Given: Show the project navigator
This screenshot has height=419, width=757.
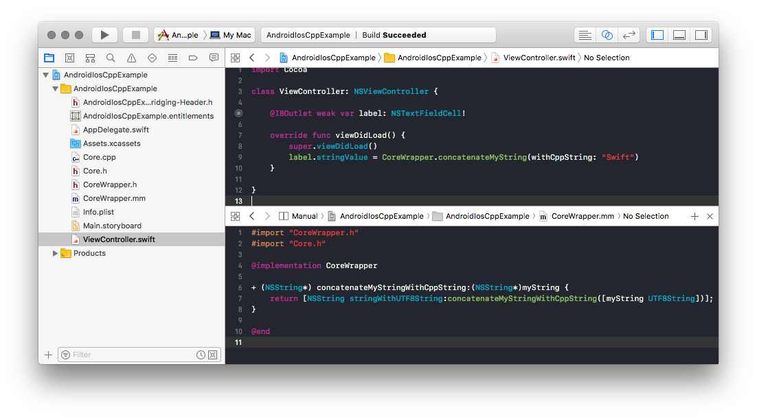Looking at the screenshot, I should point(49,58).
